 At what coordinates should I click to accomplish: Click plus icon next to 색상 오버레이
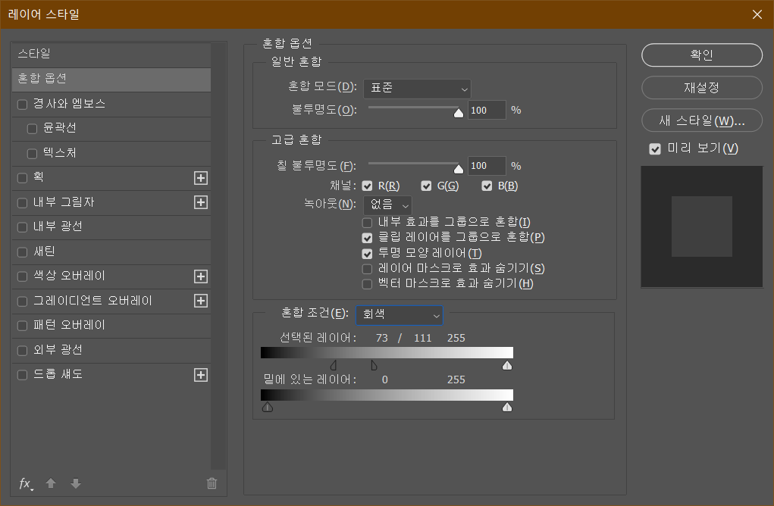coord(200,276)
